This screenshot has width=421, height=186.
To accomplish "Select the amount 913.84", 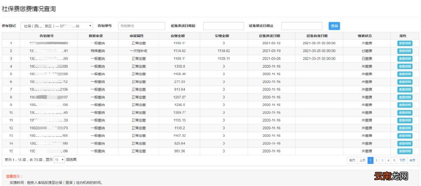I will (x=179, y=90).
